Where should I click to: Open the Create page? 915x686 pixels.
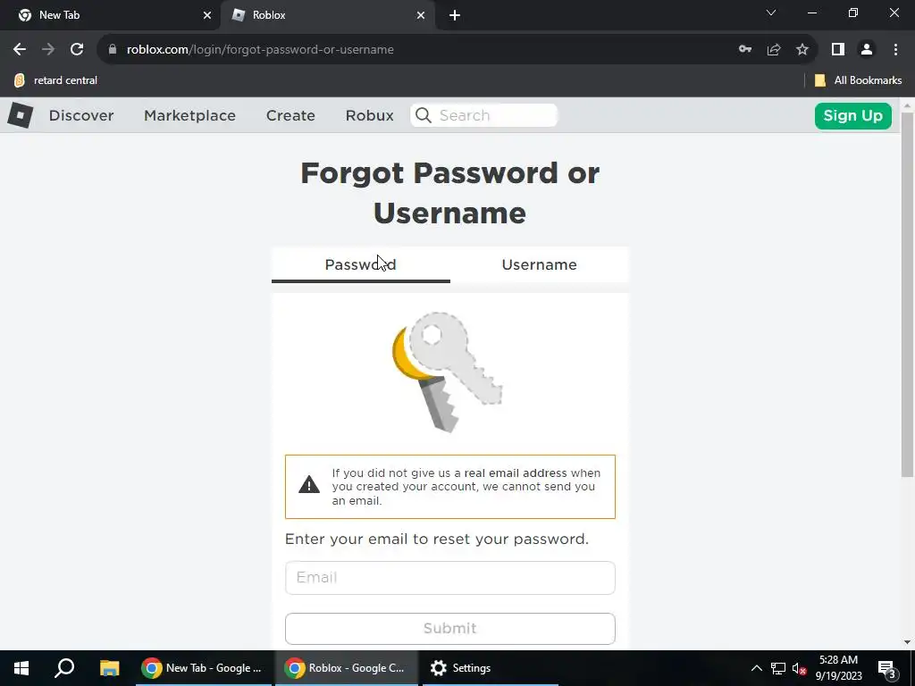[x=290, y=115]
